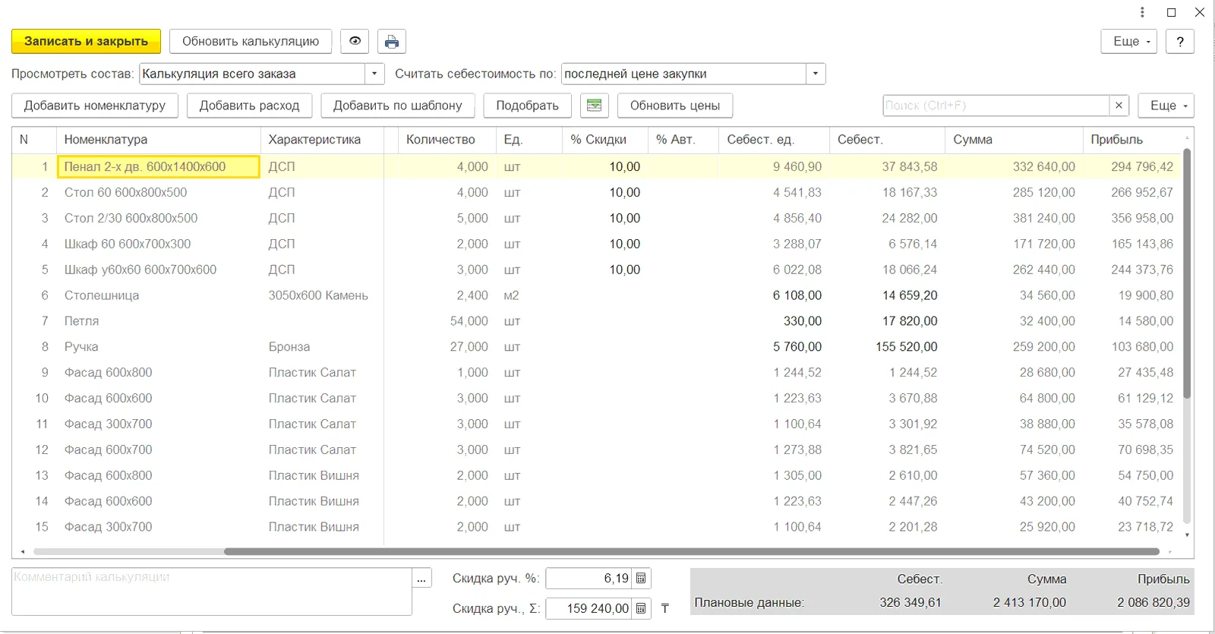Image resolution: width=1215 pixels, height=634 pixels.
Task: Click the 3050x600 Камень characteristic cell
Action: (322, 295)
